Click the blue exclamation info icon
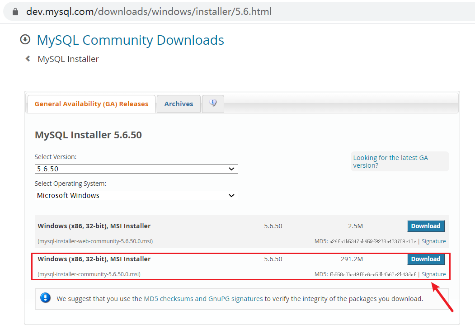 click(46, 298)
